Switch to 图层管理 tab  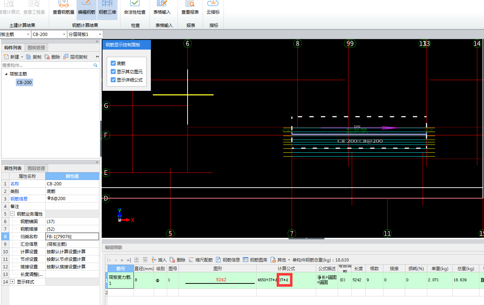tap(37, 168)
